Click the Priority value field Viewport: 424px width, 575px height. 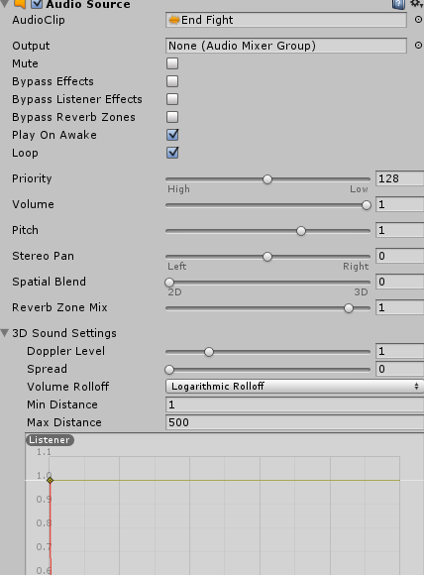[399, 178]
